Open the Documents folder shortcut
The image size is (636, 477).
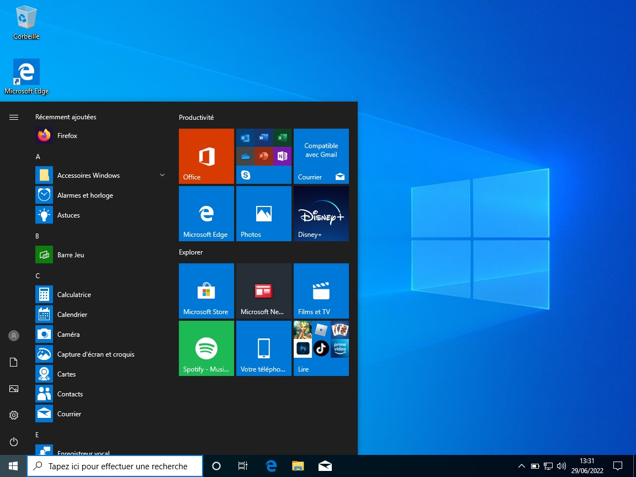point(14,362)
